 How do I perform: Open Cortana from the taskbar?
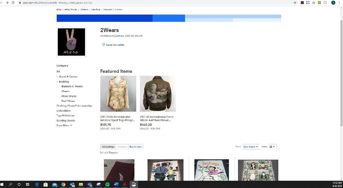point(19,184)
